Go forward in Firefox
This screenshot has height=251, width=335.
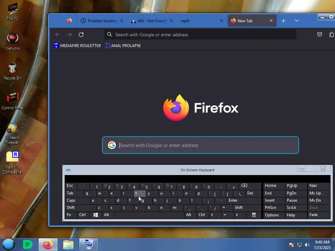69,35
